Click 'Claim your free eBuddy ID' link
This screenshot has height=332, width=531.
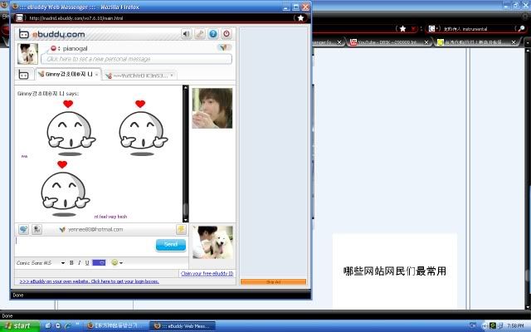pos(207,273)
